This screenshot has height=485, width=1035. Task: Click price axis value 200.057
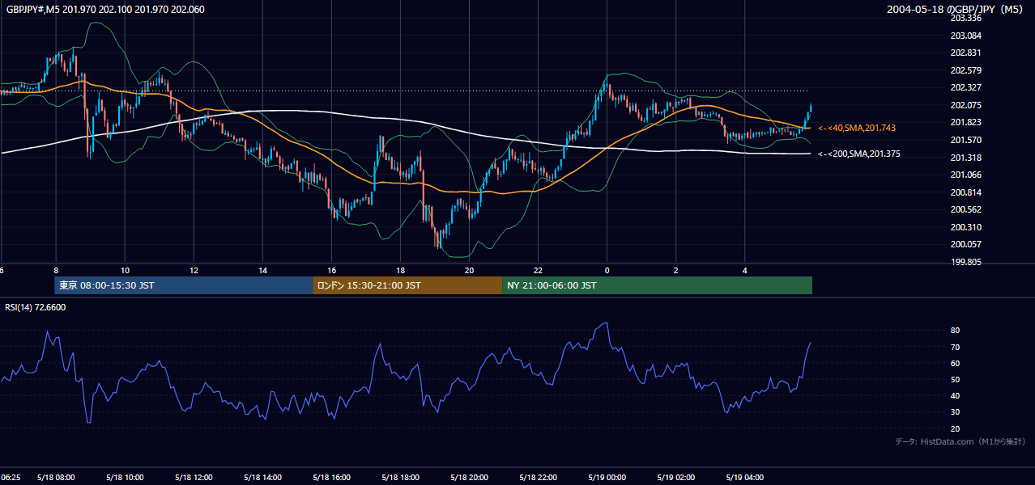tap(966, 244)
